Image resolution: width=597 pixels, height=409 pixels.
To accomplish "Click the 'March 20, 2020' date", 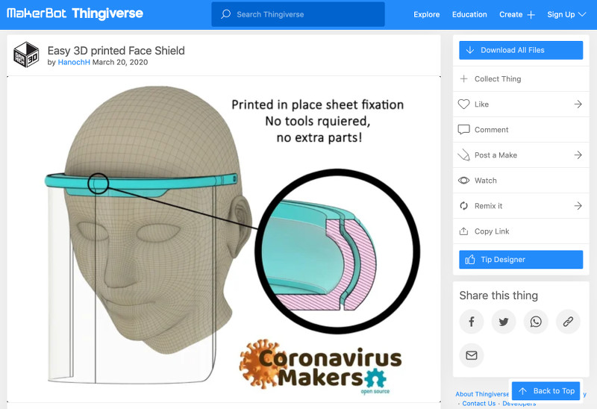I will pyautogui.click(x=120, y=62).
